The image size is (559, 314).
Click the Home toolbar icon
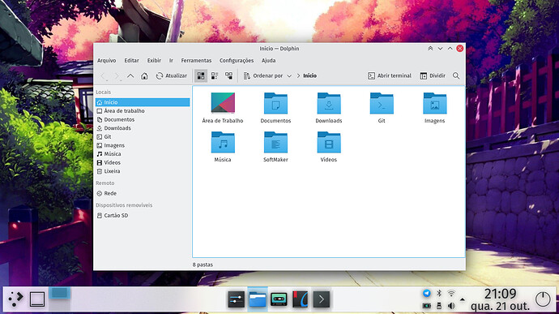coord(144,75)
